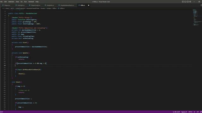Change the UTF-8 file encoding
This screenshot has width=202, height=113.
point(190,112)
